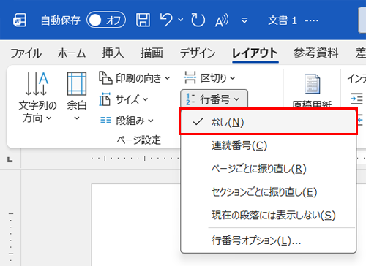
Task: Click the Word application icon
Action: [x=20, y=20]
